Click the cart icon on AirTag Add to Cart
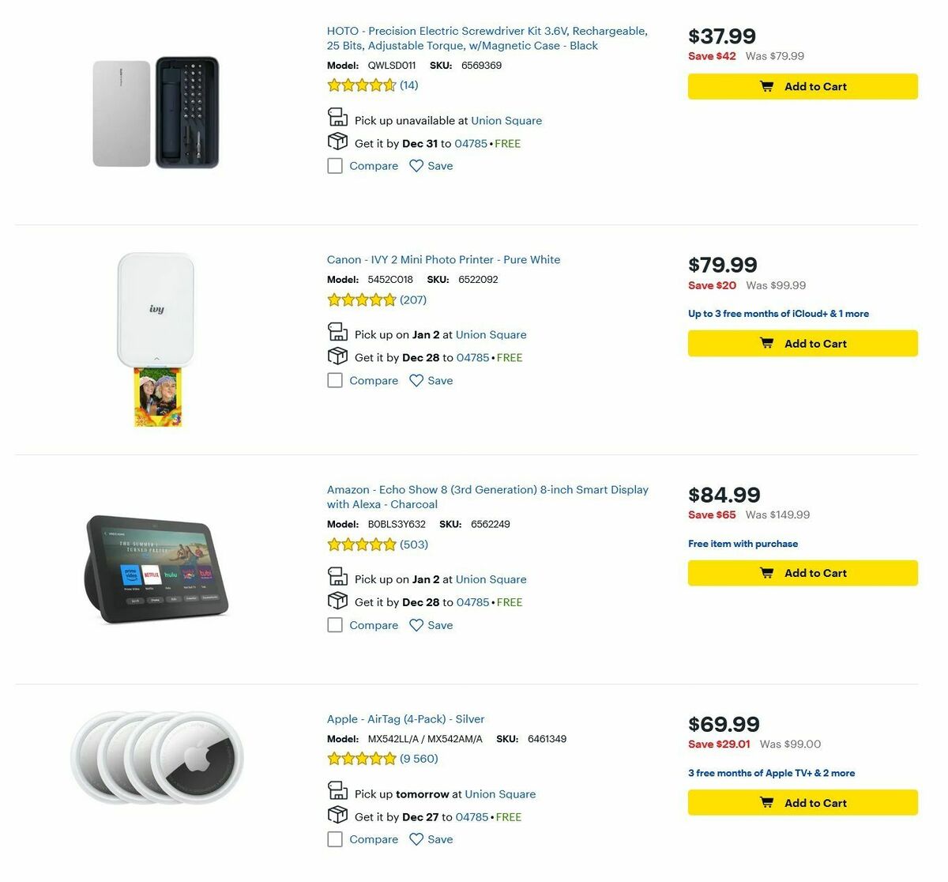The height and width of the screenshot is (882, 948). [x=766, y=802]
